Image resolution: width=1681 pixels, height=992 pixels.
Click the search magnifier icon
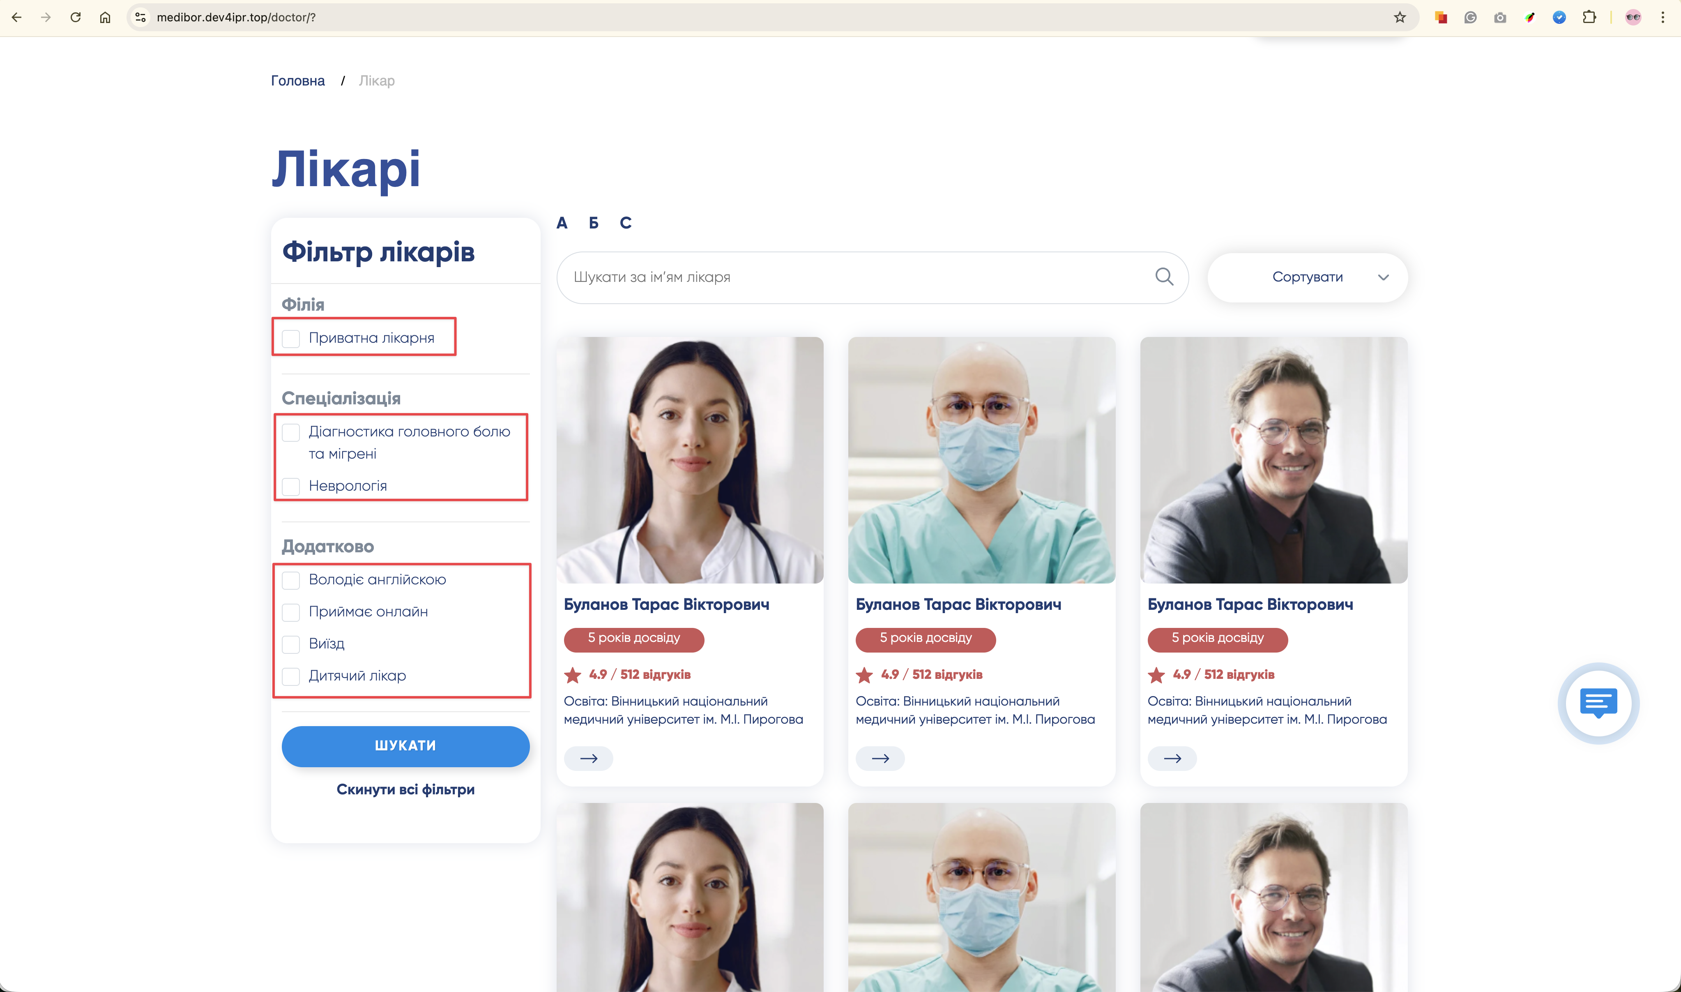tap(1164, 276)
